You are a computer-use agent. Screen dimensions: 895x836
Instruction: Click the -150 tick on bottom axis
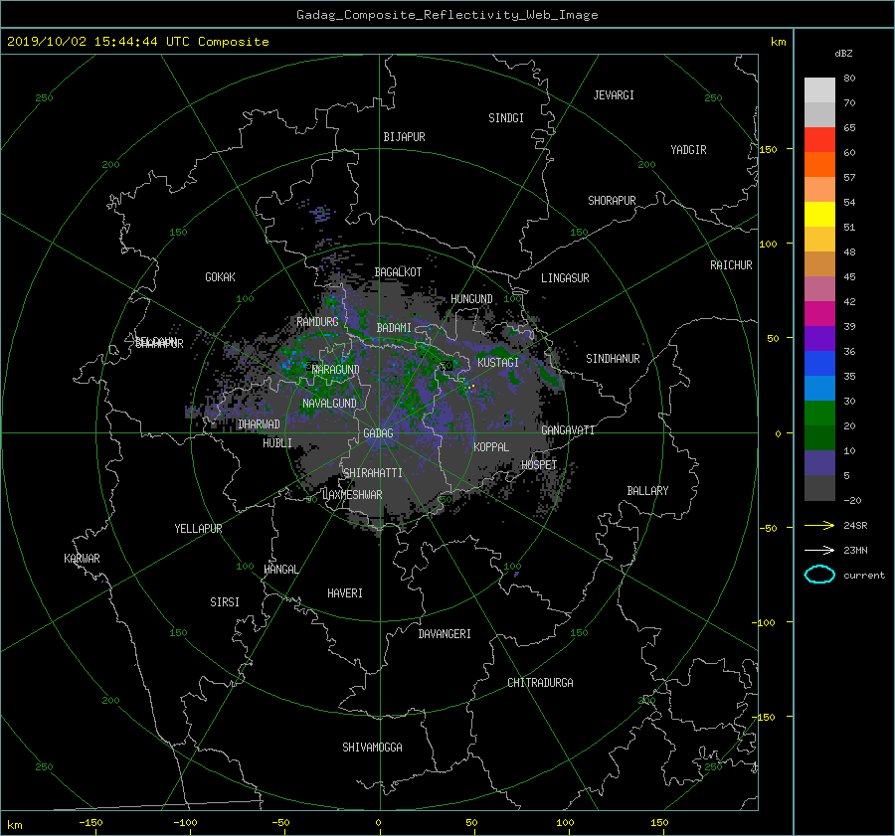pyautogui.click(x=90, y=822)
